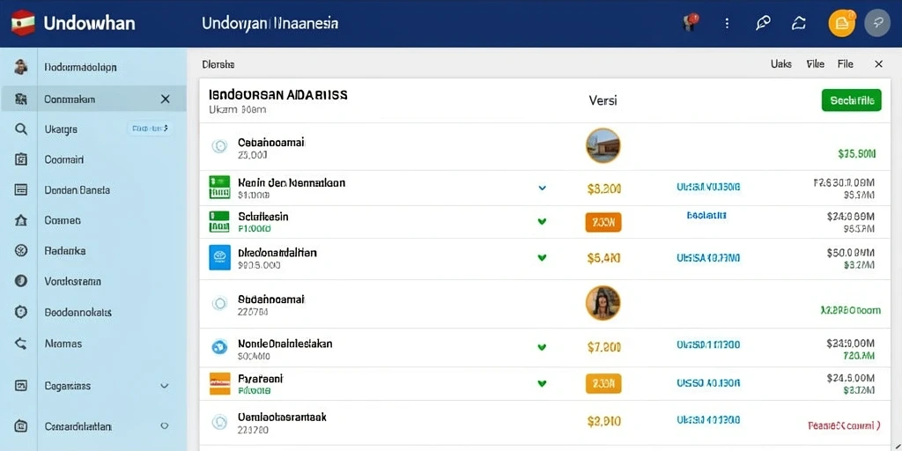Open the File menu in top bar
The width and height of the screenshot is (902, 451).
pyautogui.click(x=845, y=64)
